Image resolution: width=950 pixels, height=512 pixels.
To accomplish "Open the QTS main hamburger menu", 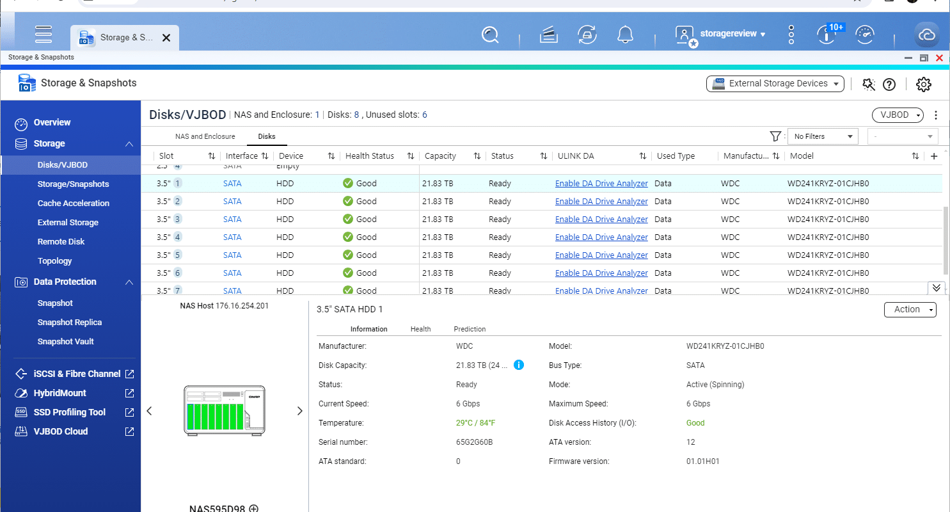I will pyautogui.click(x=44, y=34).
